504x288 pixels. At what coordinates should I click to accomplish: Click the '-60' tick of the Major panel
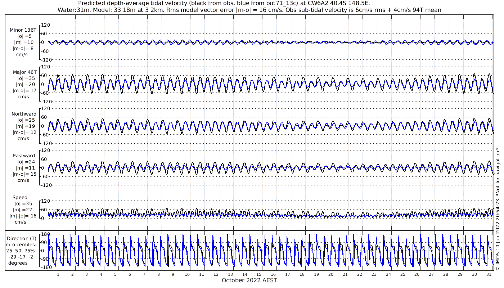click(45, 93)
